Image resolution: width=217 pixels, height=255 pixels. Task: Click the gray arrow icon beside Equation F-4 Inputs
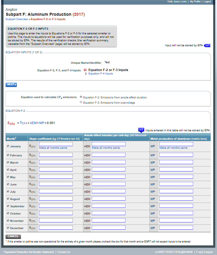[86, 74]
